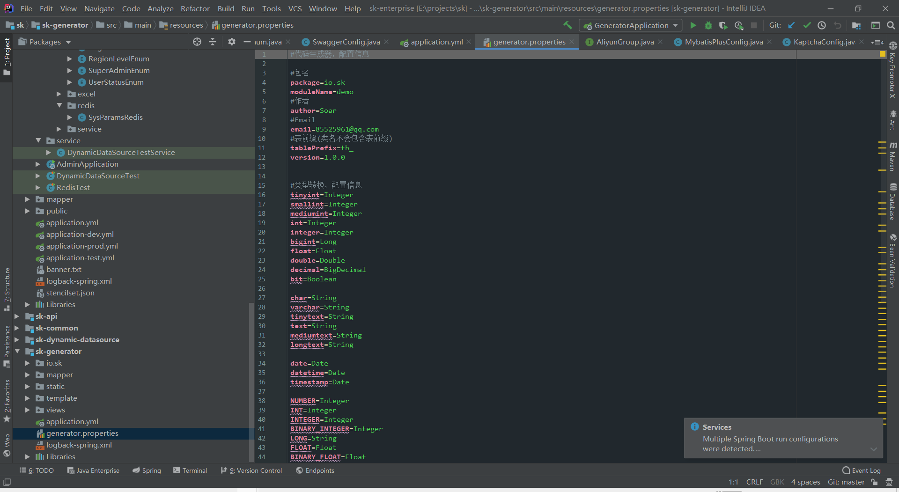Open Packages panel settings gear
This screenshot has width=899, height=492.
(232, 42)
